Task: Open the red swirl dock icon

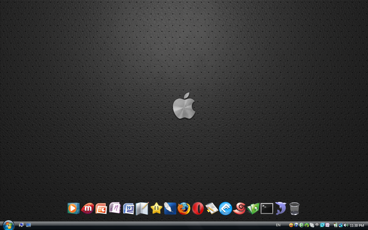Action: pyautogui.click(x=239, y=208)
